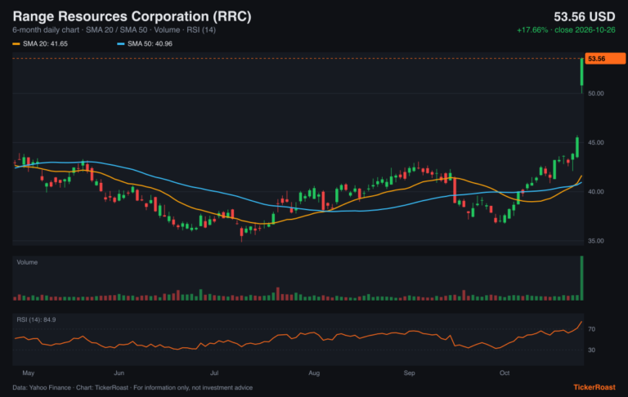Click the May month axis label
Screen dimensions: 628x397
tap(29, 373)
